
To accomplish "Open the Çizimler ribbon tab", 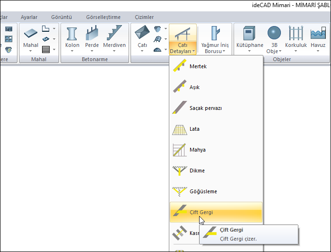I will coord(144,17).
